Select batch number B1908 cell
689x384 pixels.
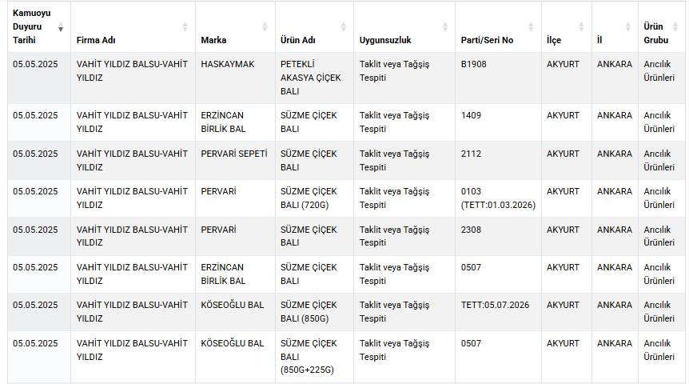tap(474, 64)
